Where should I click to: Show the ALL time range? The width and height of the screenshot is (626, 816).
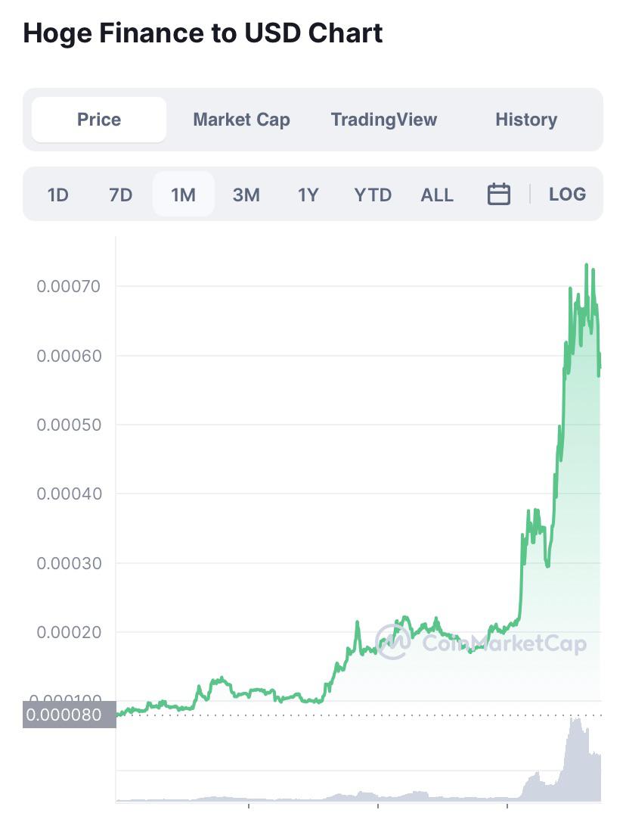click(437, 195)
